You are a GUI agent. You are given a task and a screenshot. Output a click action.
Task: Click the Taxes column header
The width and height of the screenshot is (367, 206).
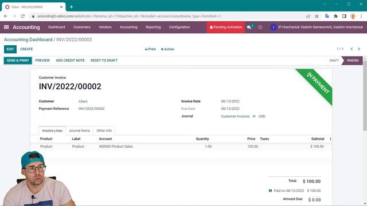click(x=264, y=138)
